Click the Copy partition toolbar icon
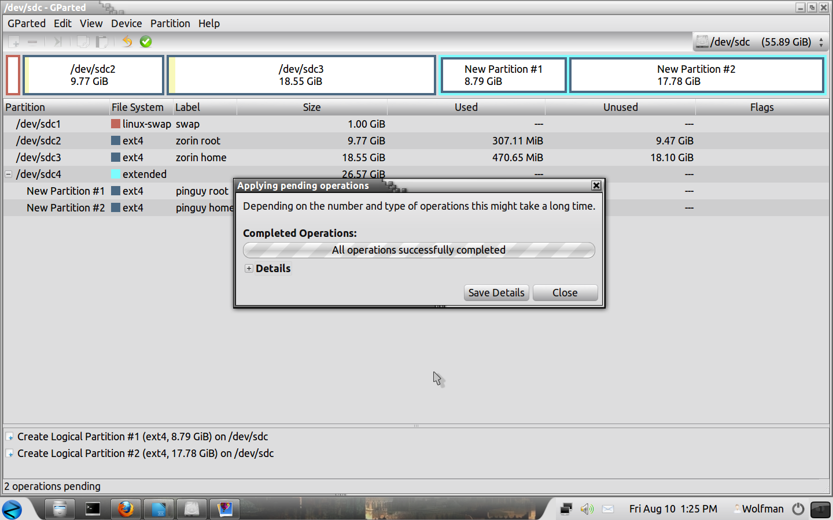The height and width of the screenshot is (520, 833). (83, 42)
